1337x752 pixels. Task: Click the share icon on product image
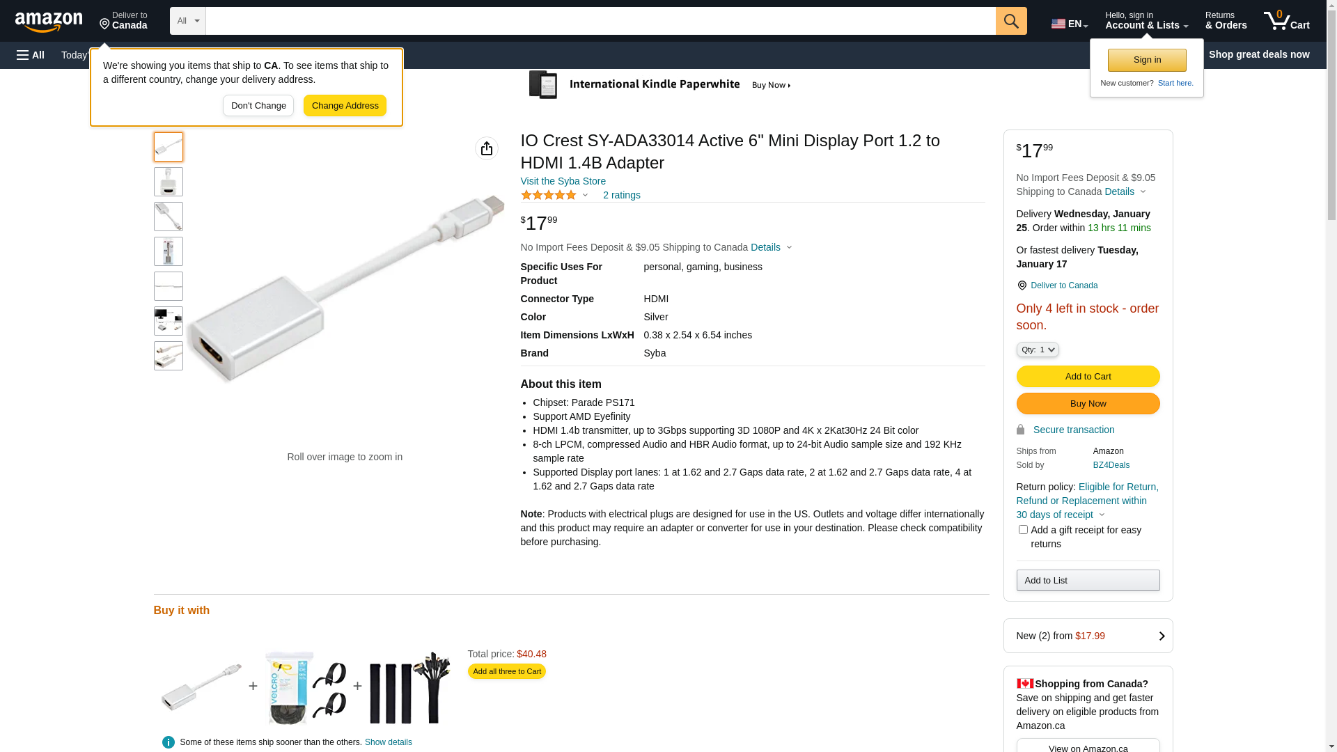click(x=487, y=148)
